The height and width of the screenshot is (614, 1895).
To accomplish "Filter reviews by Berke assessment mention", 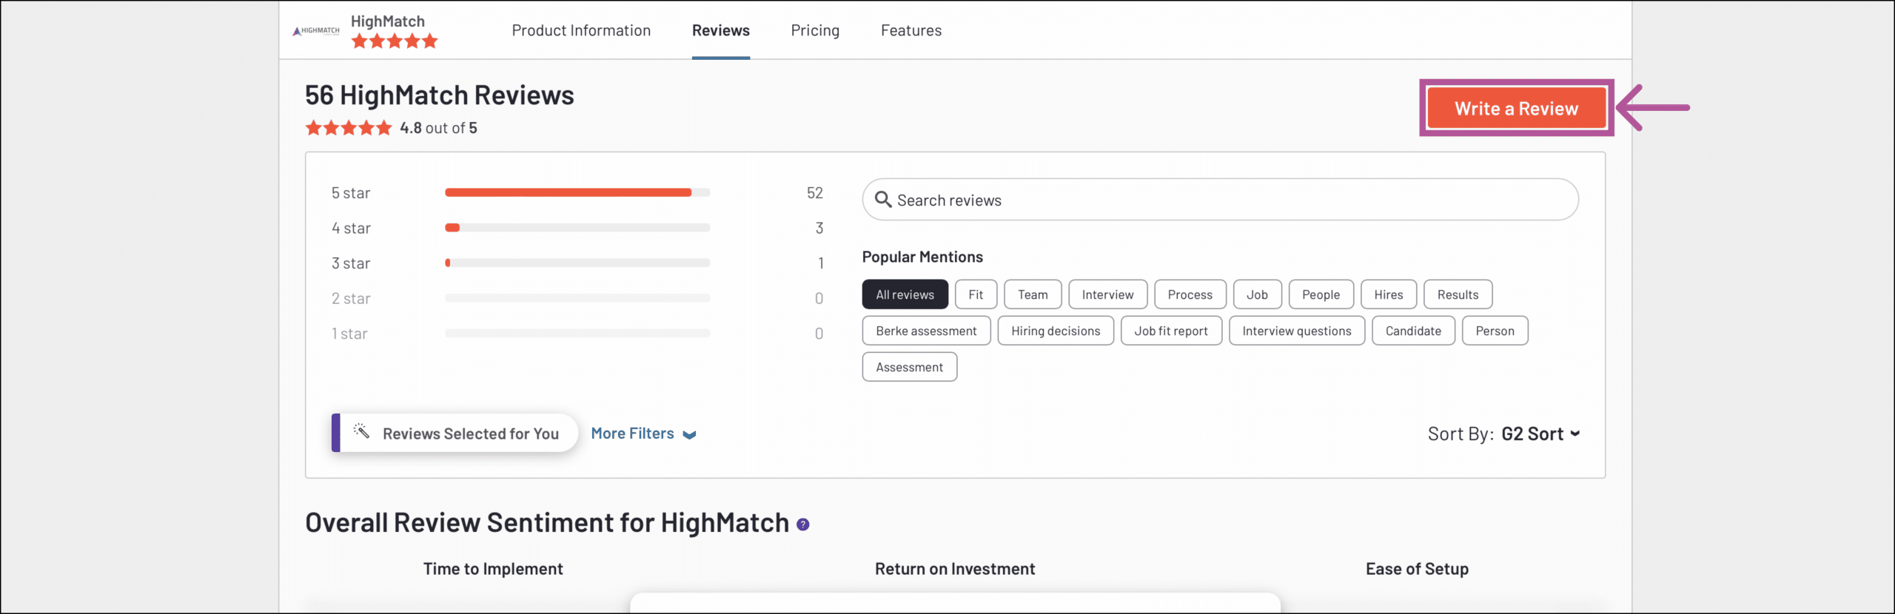I will pos(925,331).
